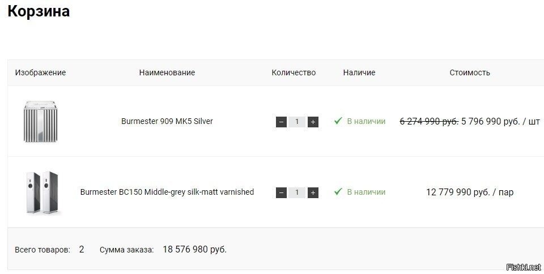Image resolution: width=544 pixels, height=274 pixels.
Task: Decrease quantity of Burmester 909 MK5 Silver
Action: [x=281, y=122]
